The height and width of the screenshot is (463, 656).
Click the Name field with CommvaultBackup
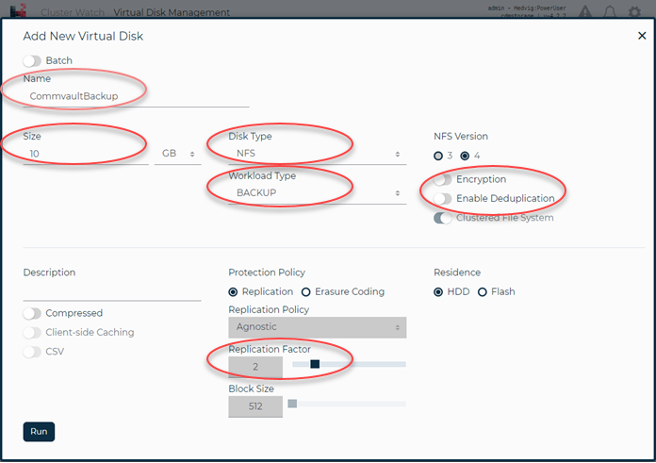click(x=136, y=97)
